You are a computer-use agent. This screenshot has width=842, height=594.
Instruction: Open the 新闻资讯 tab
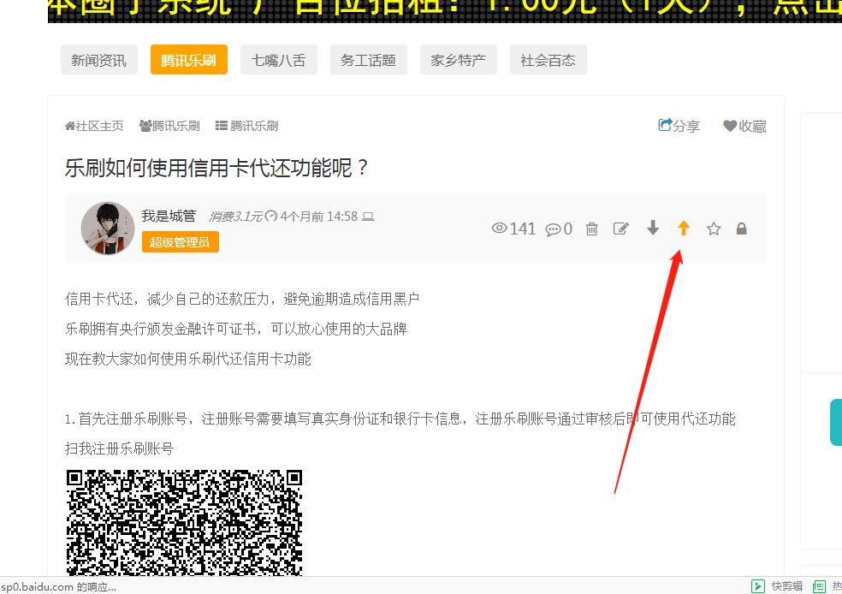coord(98,60)
